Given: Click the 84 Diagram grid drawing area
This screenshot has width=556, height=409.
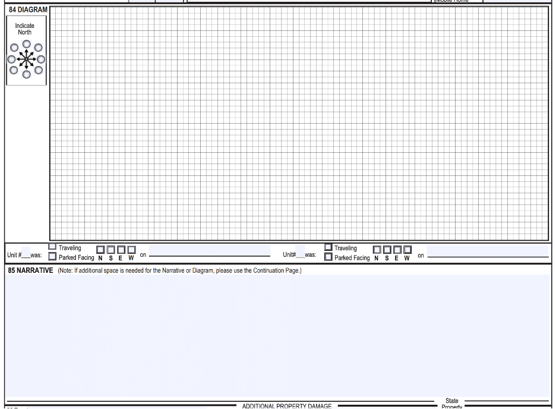Looking at the screenshot, I should pos(299,124).
